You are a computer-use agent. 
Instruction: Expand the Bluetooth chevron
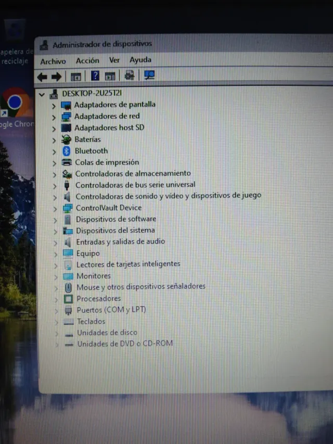[x=54, y=152]
